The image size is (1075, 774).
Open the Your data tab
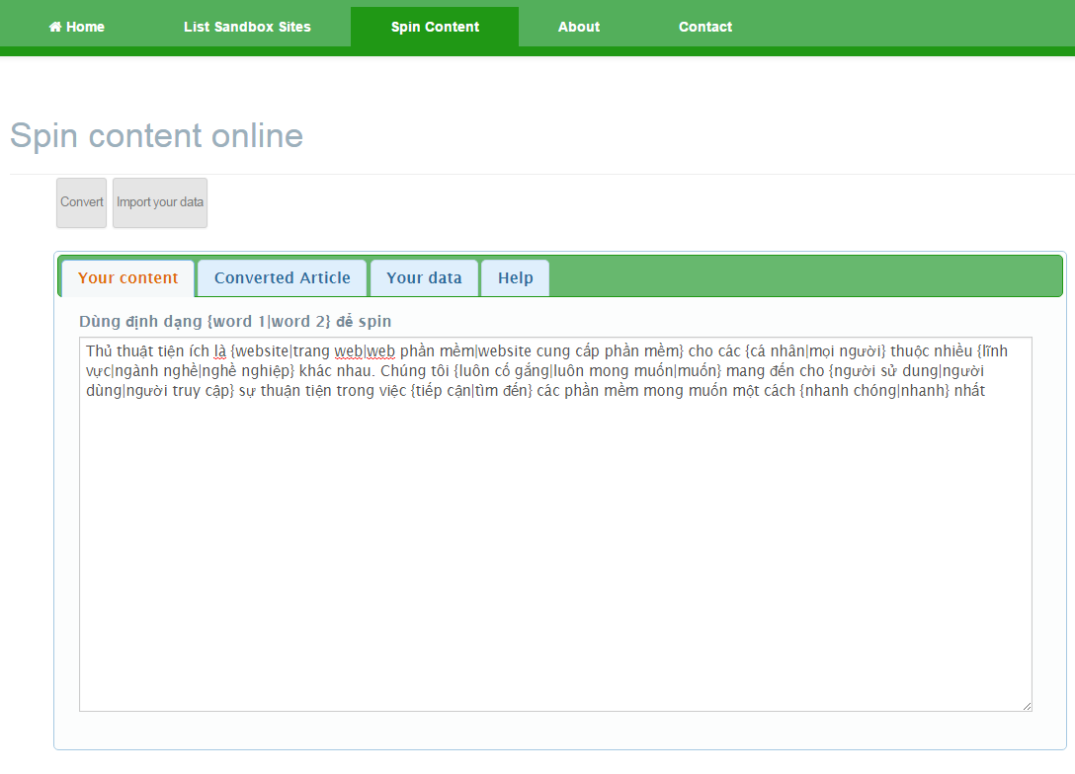(424, 278)
